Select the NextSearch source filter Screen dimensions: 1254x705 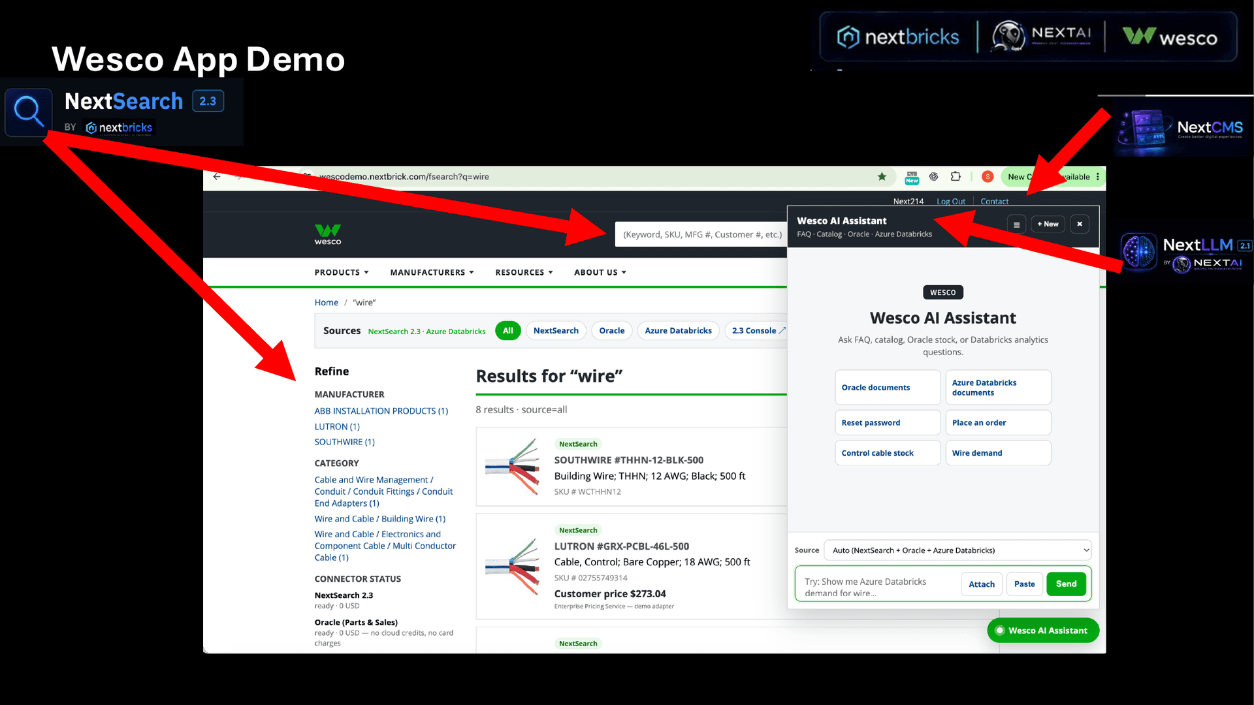coord(556,330)
